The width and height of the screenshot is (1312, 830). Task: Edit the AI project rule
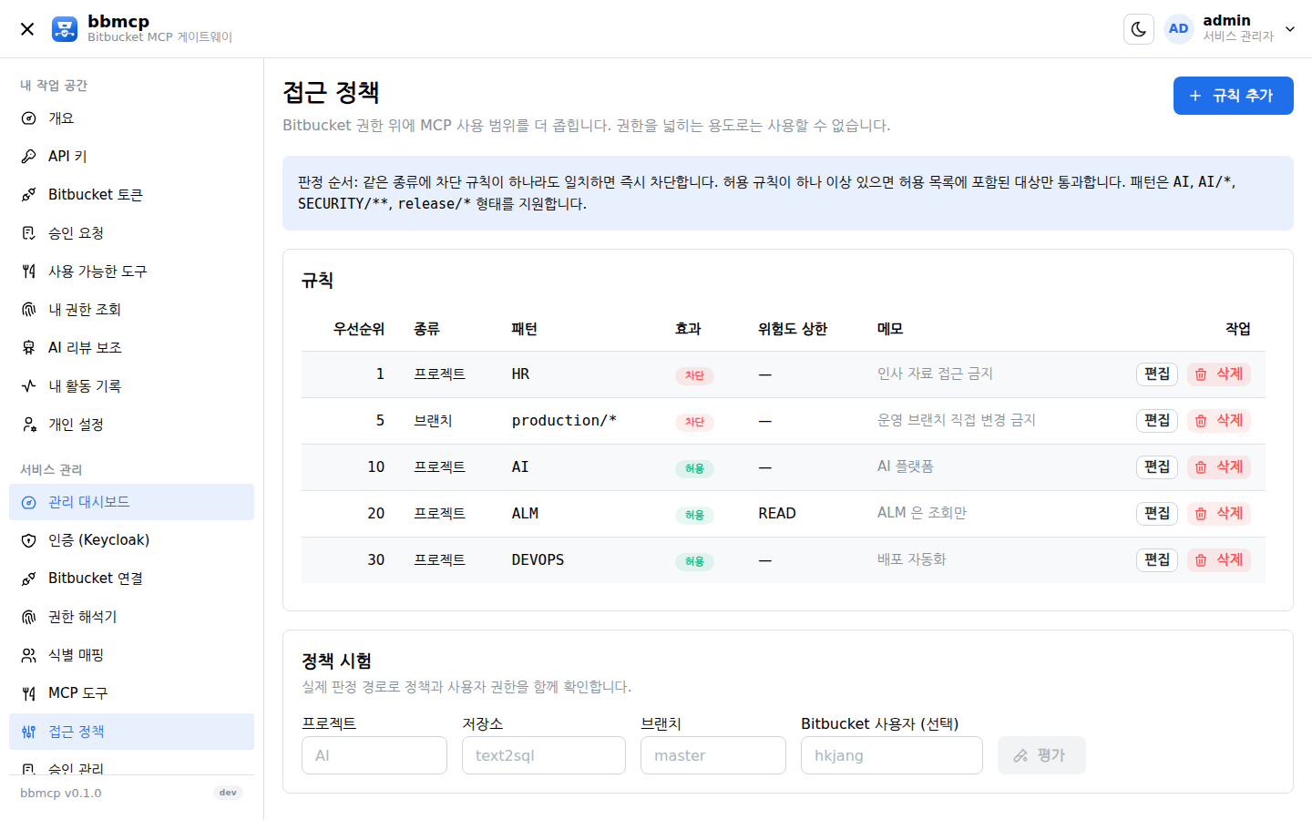coord(1157,467)
